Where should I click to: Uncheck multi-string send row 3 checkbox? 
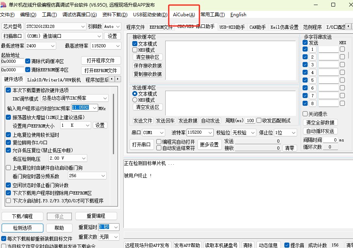[305, 65]
